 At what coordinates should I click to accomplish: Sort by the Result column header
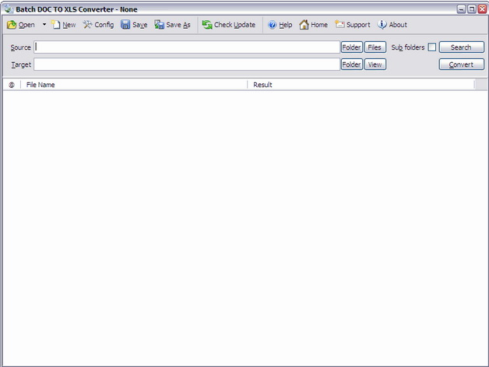[361, 85]
